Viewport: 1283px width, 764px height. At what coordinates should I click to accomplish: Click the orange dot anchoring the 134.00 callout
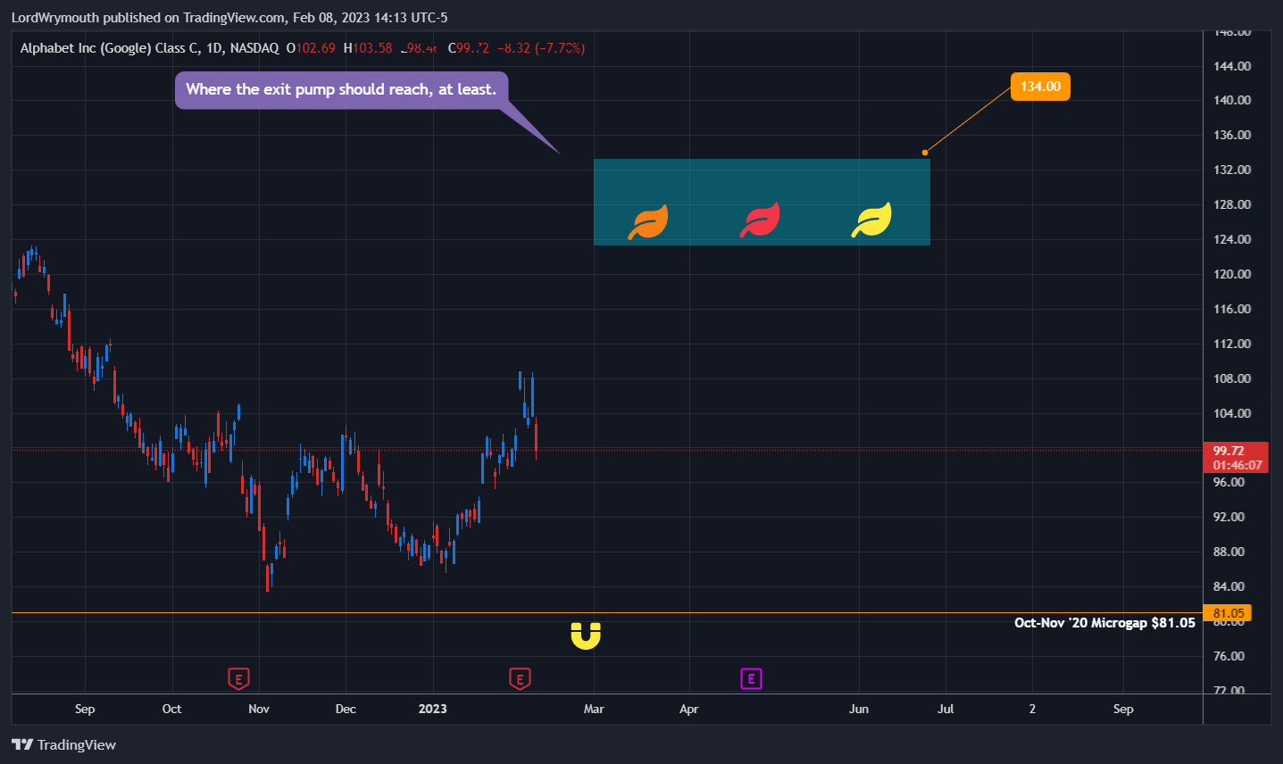925,153
